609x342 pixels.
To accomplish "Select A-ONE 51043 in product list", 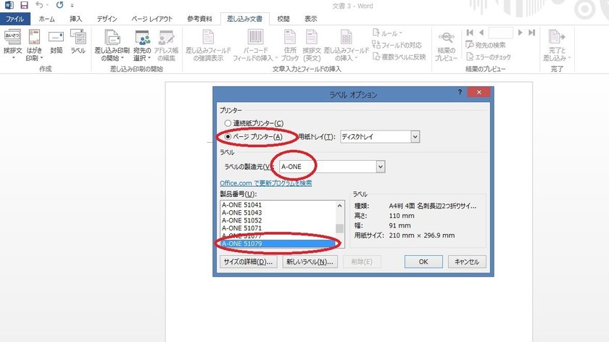I will point(277,212).
